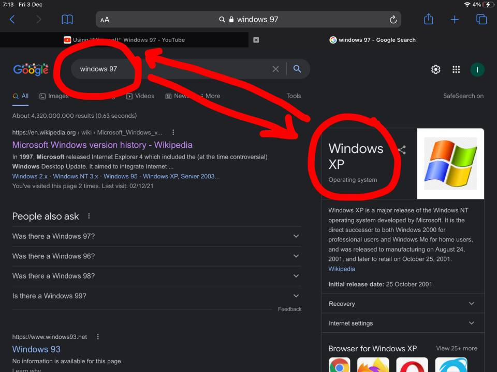Clear the Google search box with X
497x372 pixels.
tap(276, 69)
